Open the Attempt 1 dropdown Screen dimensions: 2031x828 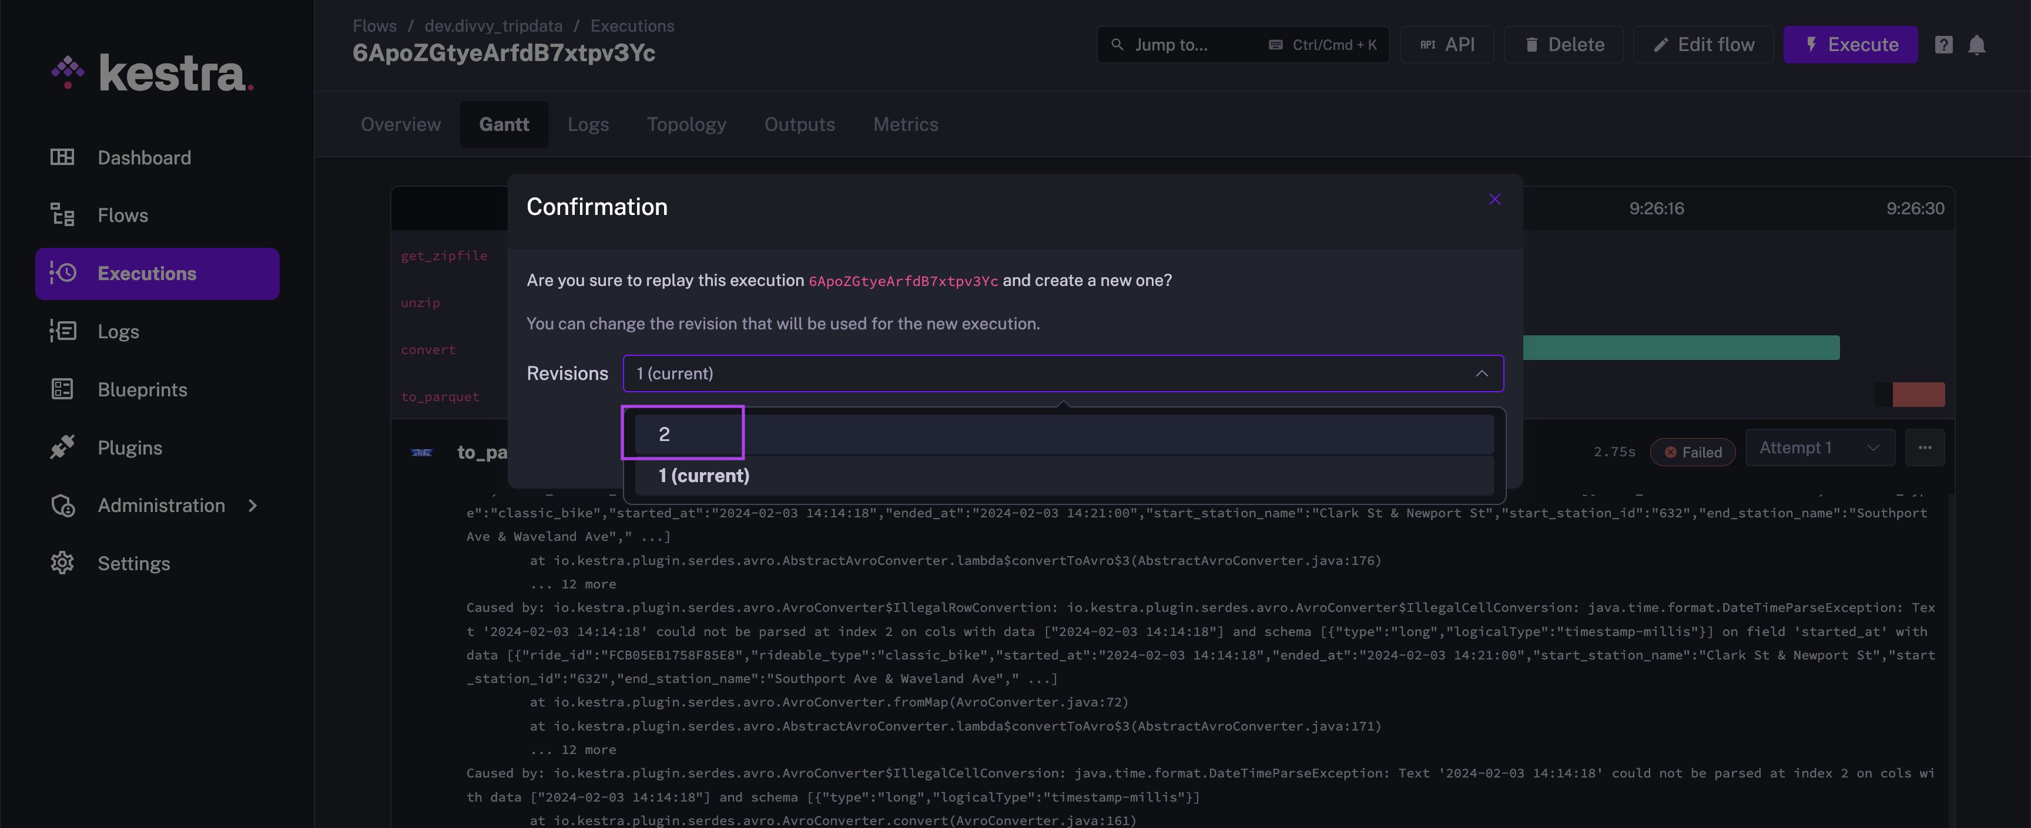(1819, 448)
